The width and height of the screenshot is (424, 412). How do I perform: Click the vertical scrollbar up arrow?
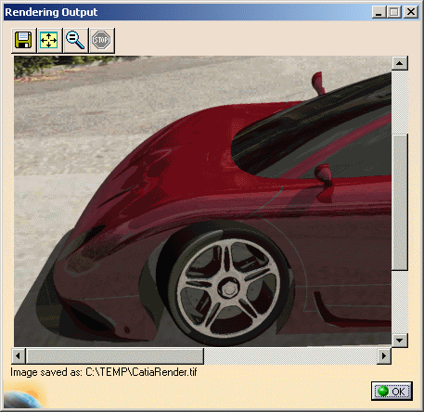point(400,63)
